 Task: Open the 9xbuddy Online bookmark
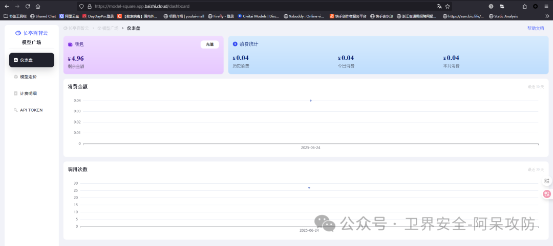point(304,16)
